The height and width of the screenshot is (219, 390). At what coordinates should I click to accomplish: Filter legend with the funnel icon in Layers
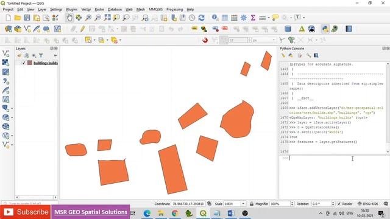(x=41, y=55)
